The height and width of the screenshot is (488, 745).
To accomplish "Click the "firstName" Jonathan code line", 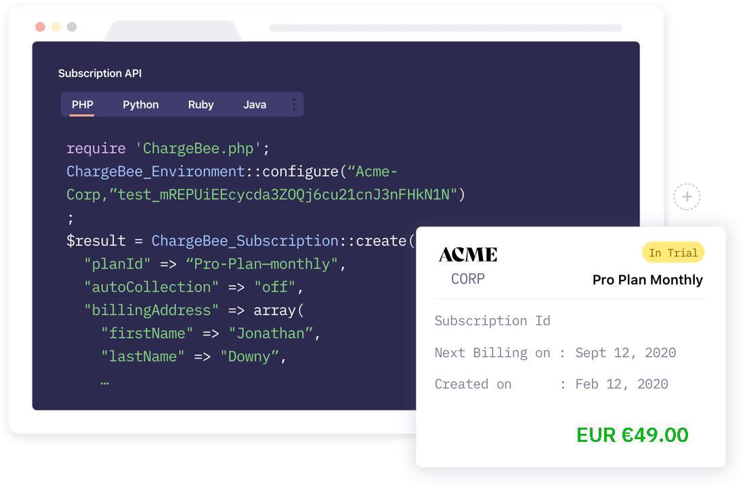I will 211,333.
